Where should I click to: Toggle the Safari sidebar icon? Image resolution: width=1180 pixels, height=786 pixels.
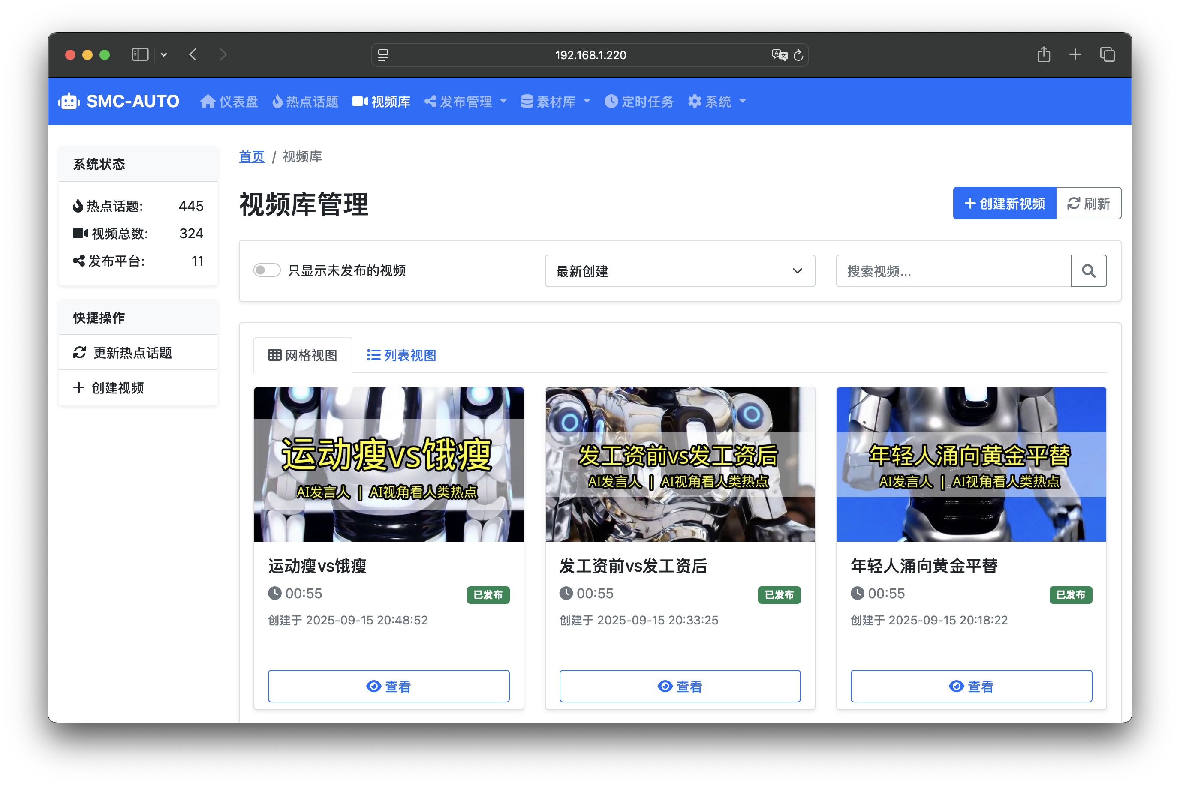point(140,54)
